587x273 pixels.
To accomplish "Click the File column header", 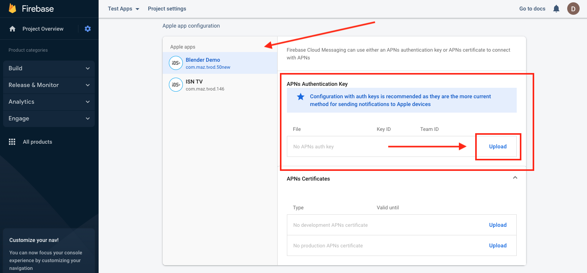I will [297, 129].
